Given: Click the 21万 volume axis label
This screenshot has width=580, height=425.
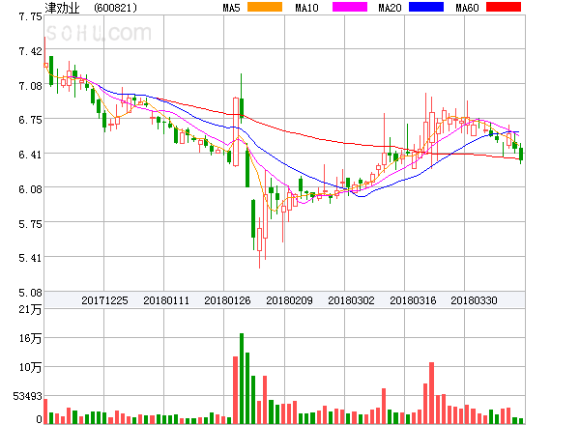Looking at the screenshot, I should [30, 309].
